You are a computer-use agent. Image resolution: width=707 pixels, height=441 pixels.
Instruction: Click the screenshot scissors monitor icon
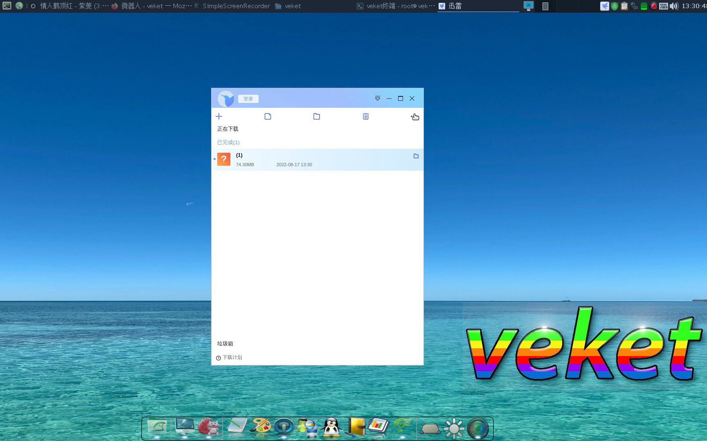(x=529, y=6)
